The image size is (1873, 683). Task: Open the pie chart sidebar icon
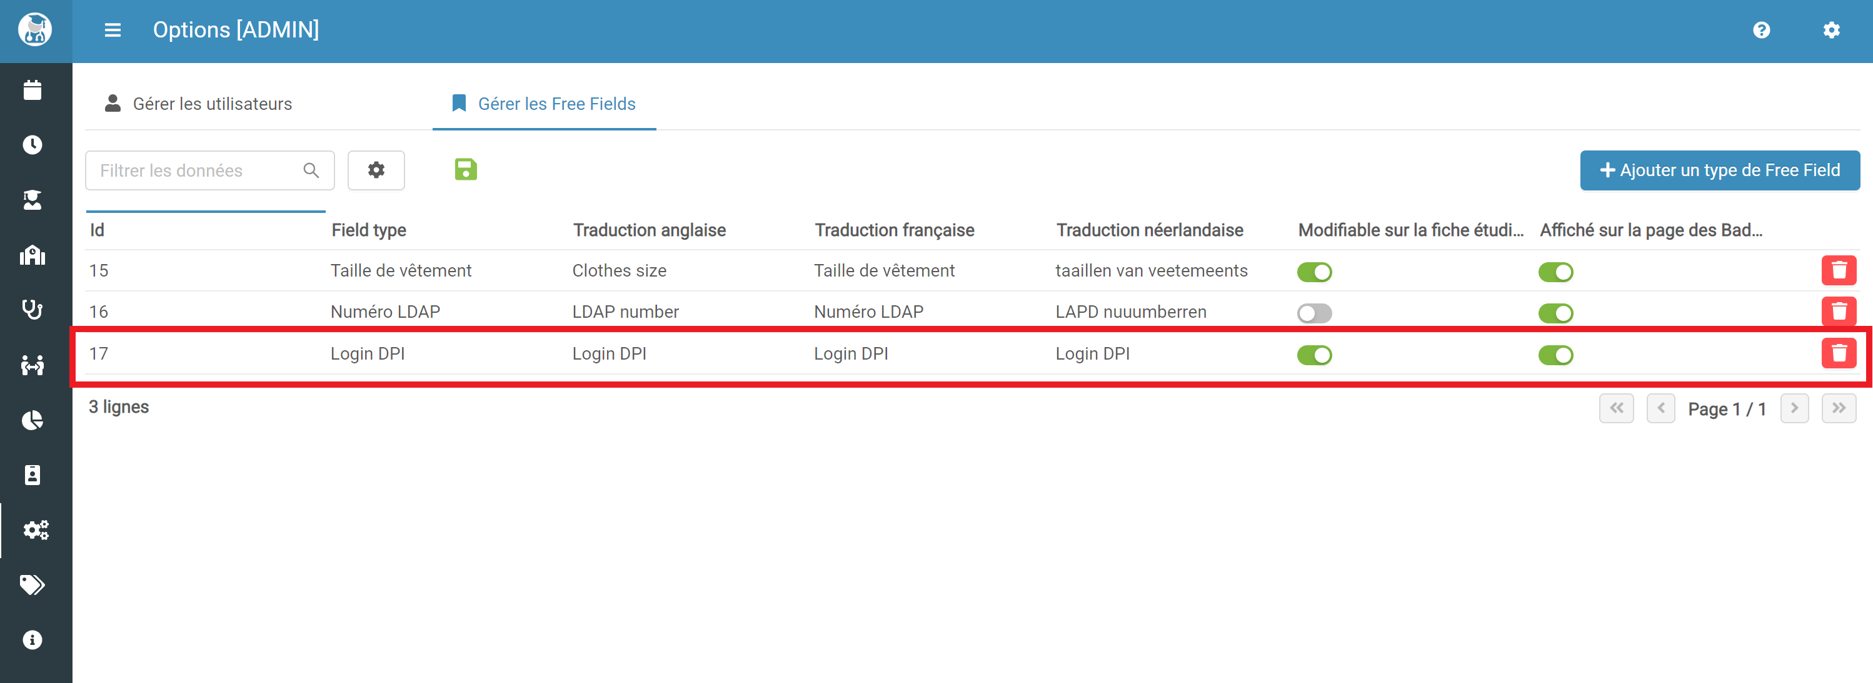(x=32, y=420)
